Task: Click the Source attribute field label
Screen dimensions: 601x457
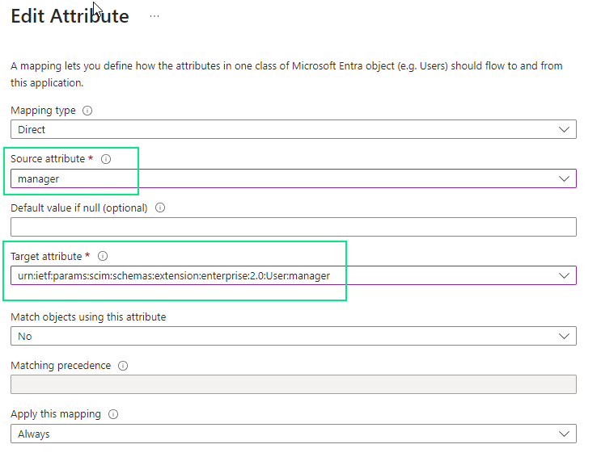Action: pos(46,159)
